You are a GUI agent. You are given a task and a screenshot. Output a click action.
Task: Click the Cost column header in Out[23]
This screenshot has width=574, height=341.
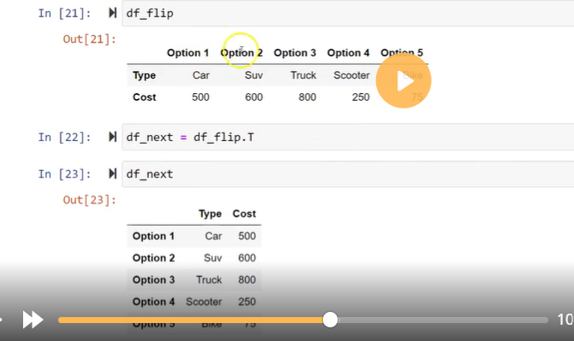(244, 214)
